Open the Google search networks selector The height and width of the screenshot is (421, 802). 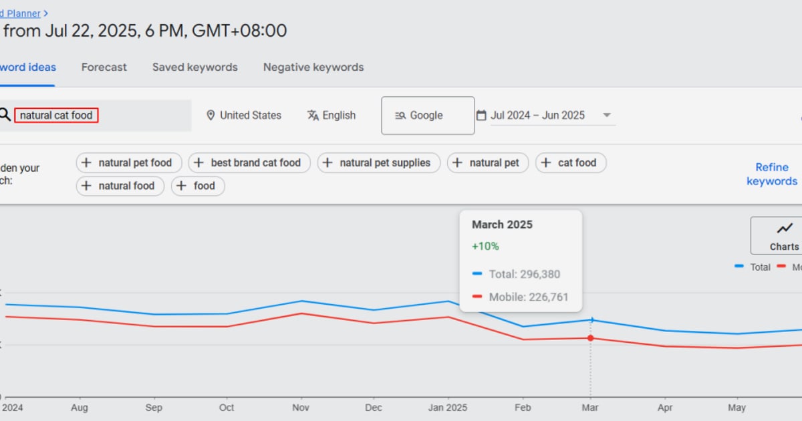point(428,116)
